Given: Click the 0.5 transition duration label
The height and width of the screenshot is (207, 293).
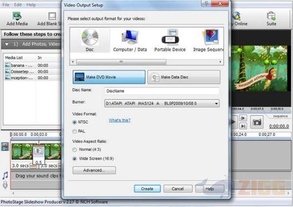Looking at the screenshot, I should (38, 162).
